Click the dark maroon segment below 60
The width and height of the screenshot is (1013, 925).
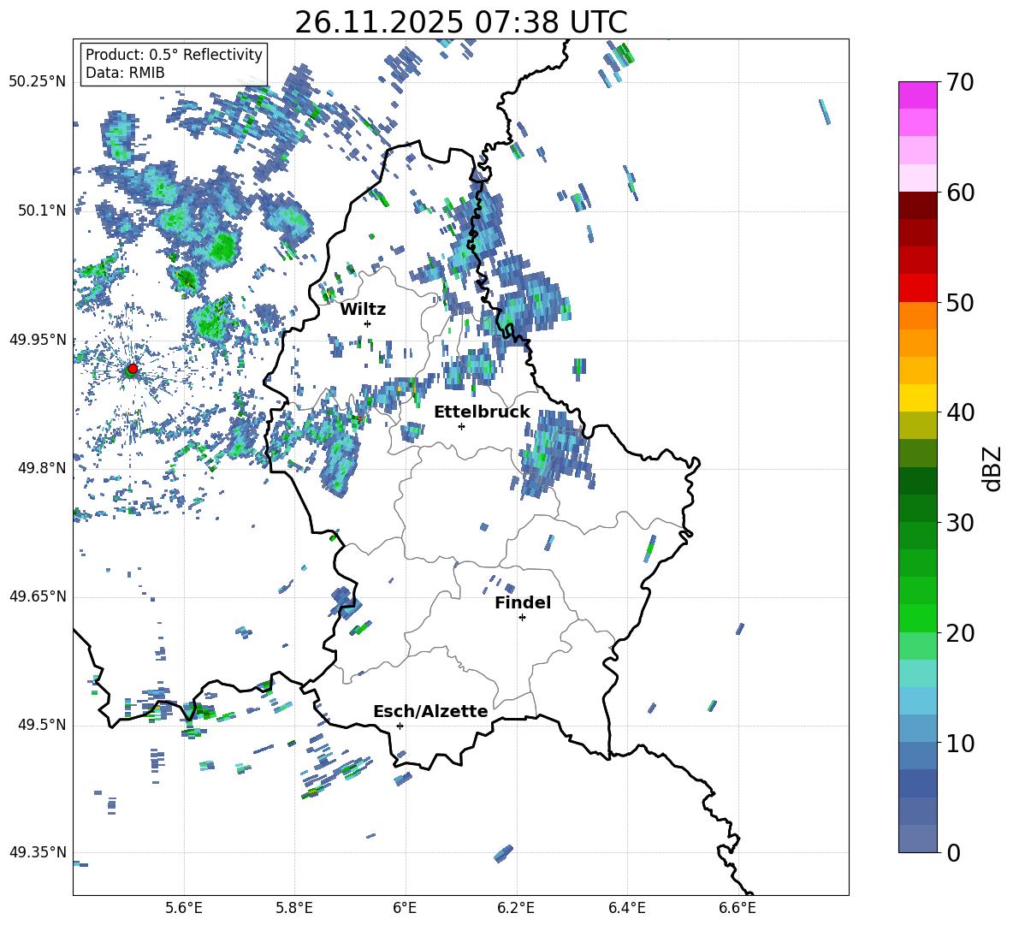(917, 205)
